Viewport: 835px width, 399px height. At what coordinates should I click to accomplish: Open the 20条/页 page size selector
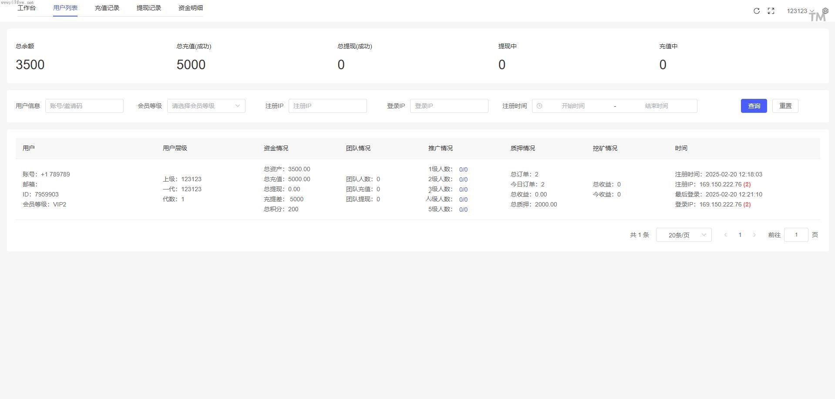point(683,235)
